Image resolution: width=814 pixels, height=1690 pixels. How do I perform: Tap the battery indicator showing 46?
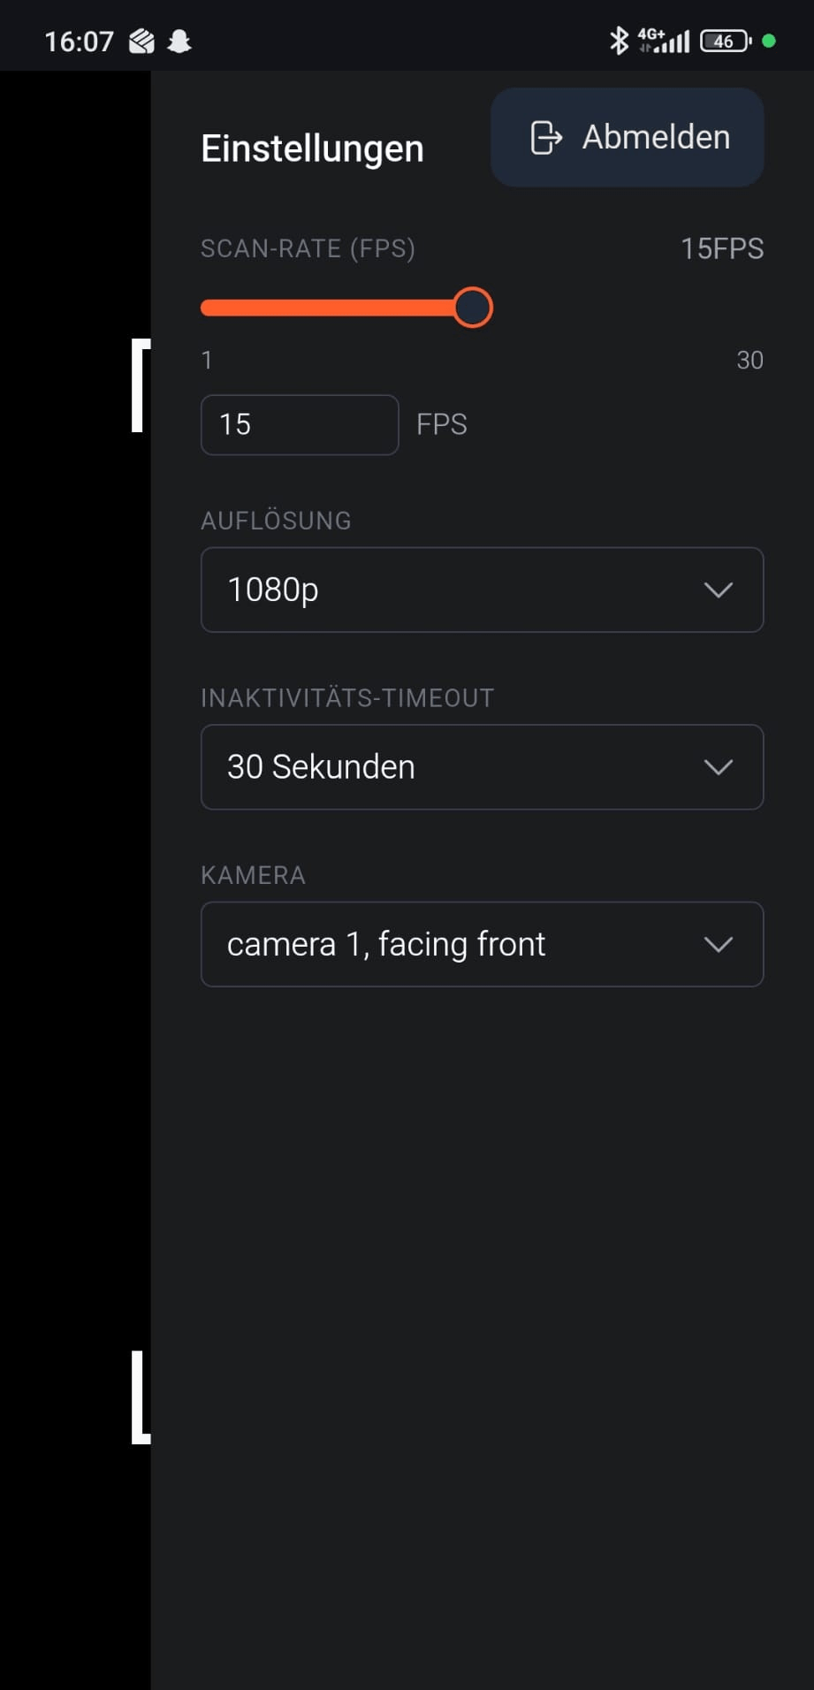pyautogui.click(x=723, y=41)
